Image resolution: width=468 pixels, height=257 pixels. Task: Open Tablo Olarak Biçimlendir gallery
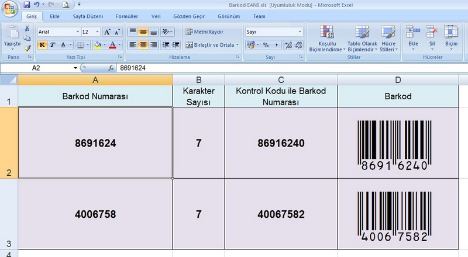[362, 38]
